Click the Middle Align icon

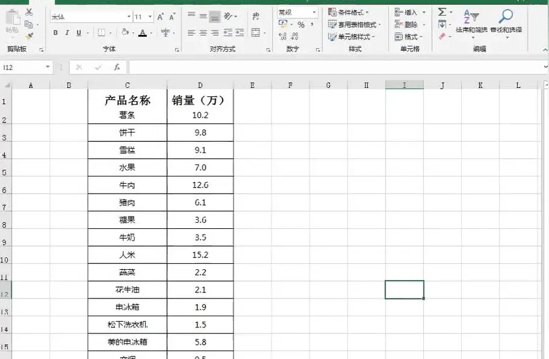203,16
